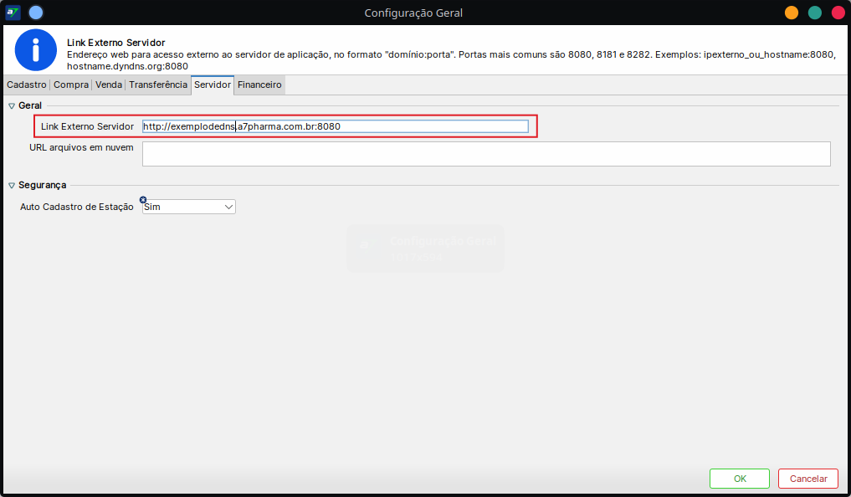This screenshot has width=851, height=497.
Task: Click the clear badge above the Sim dropdown
Action: [x=142, y=199]
